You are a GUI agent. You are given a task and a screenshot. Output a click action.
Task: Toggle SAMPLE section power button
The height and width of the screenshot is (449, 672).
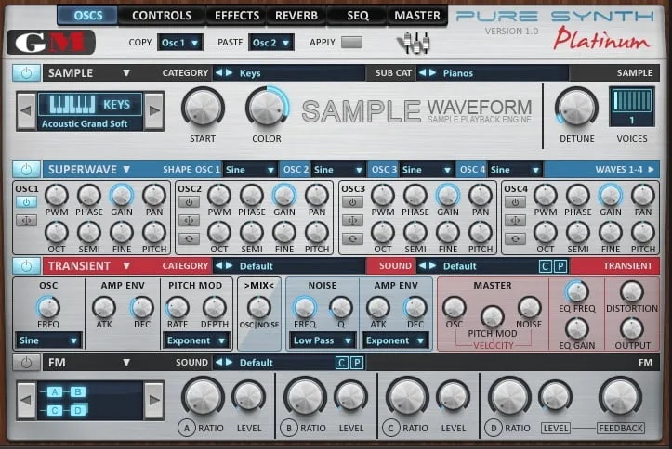click(26, 73)
